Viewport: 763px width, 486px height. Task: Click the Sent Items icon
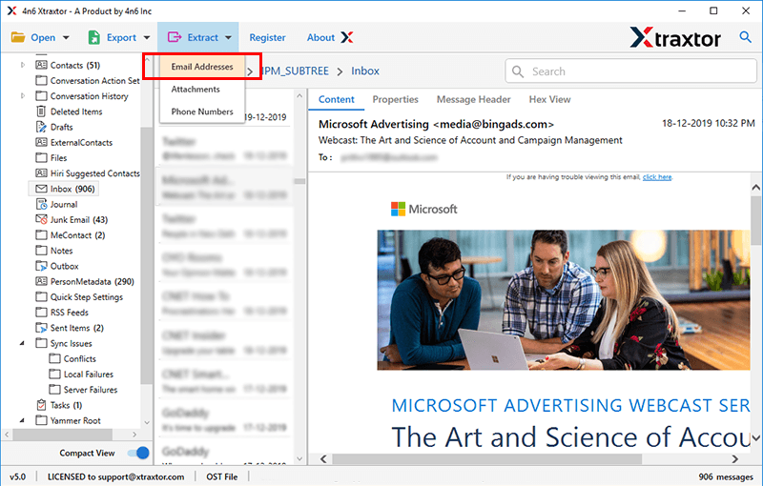[41, 328]
